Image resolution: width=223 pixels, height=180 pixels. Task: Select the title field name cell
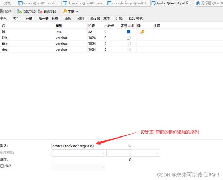[28, 44]
